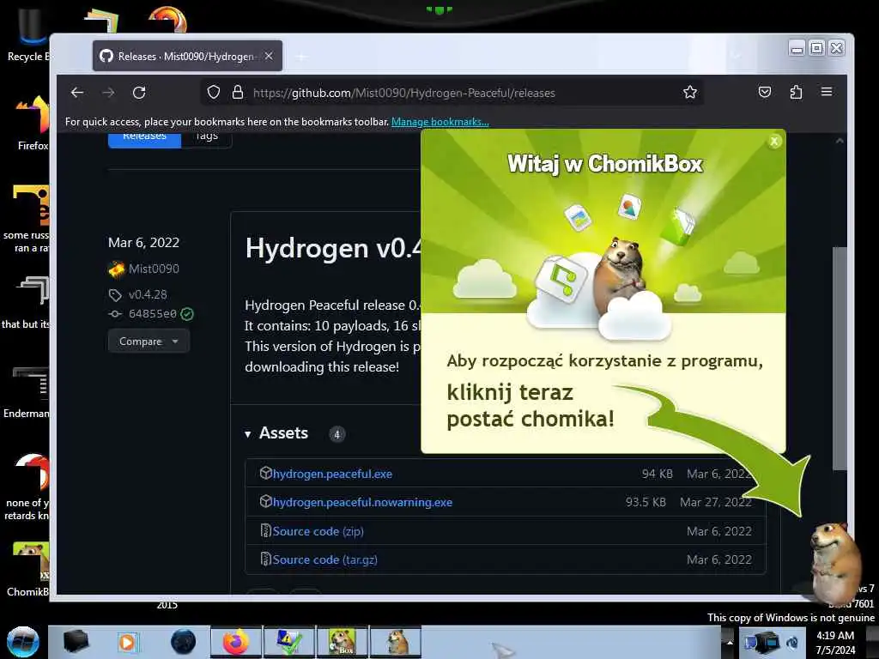Collapse the Assets section triangle
The image size is (879, 659).
pos(248,434)
